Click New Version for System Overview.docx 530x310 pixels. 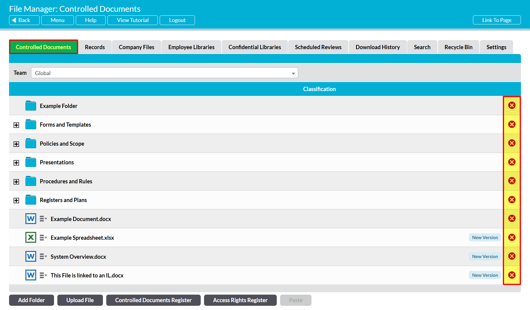485,256
